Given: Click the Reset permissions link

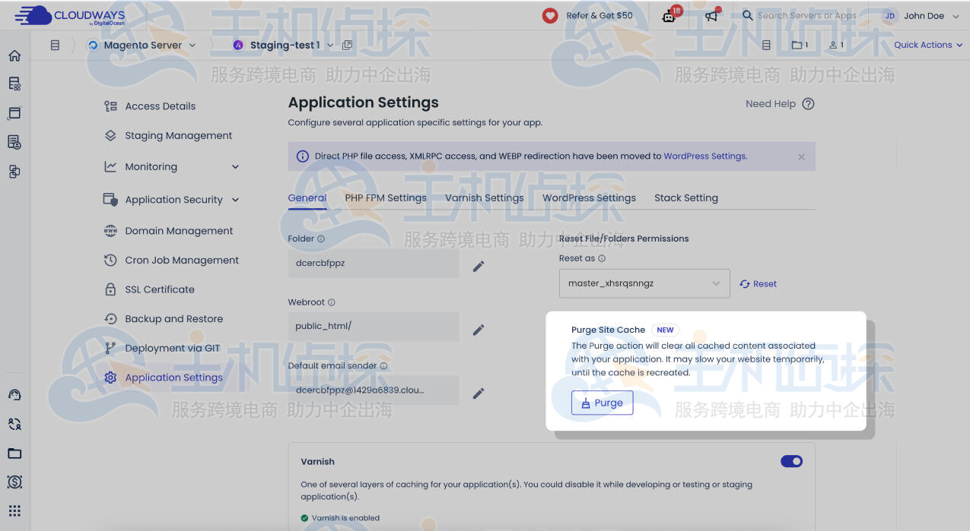Looking at the screenshot, I should coord(759,284).
